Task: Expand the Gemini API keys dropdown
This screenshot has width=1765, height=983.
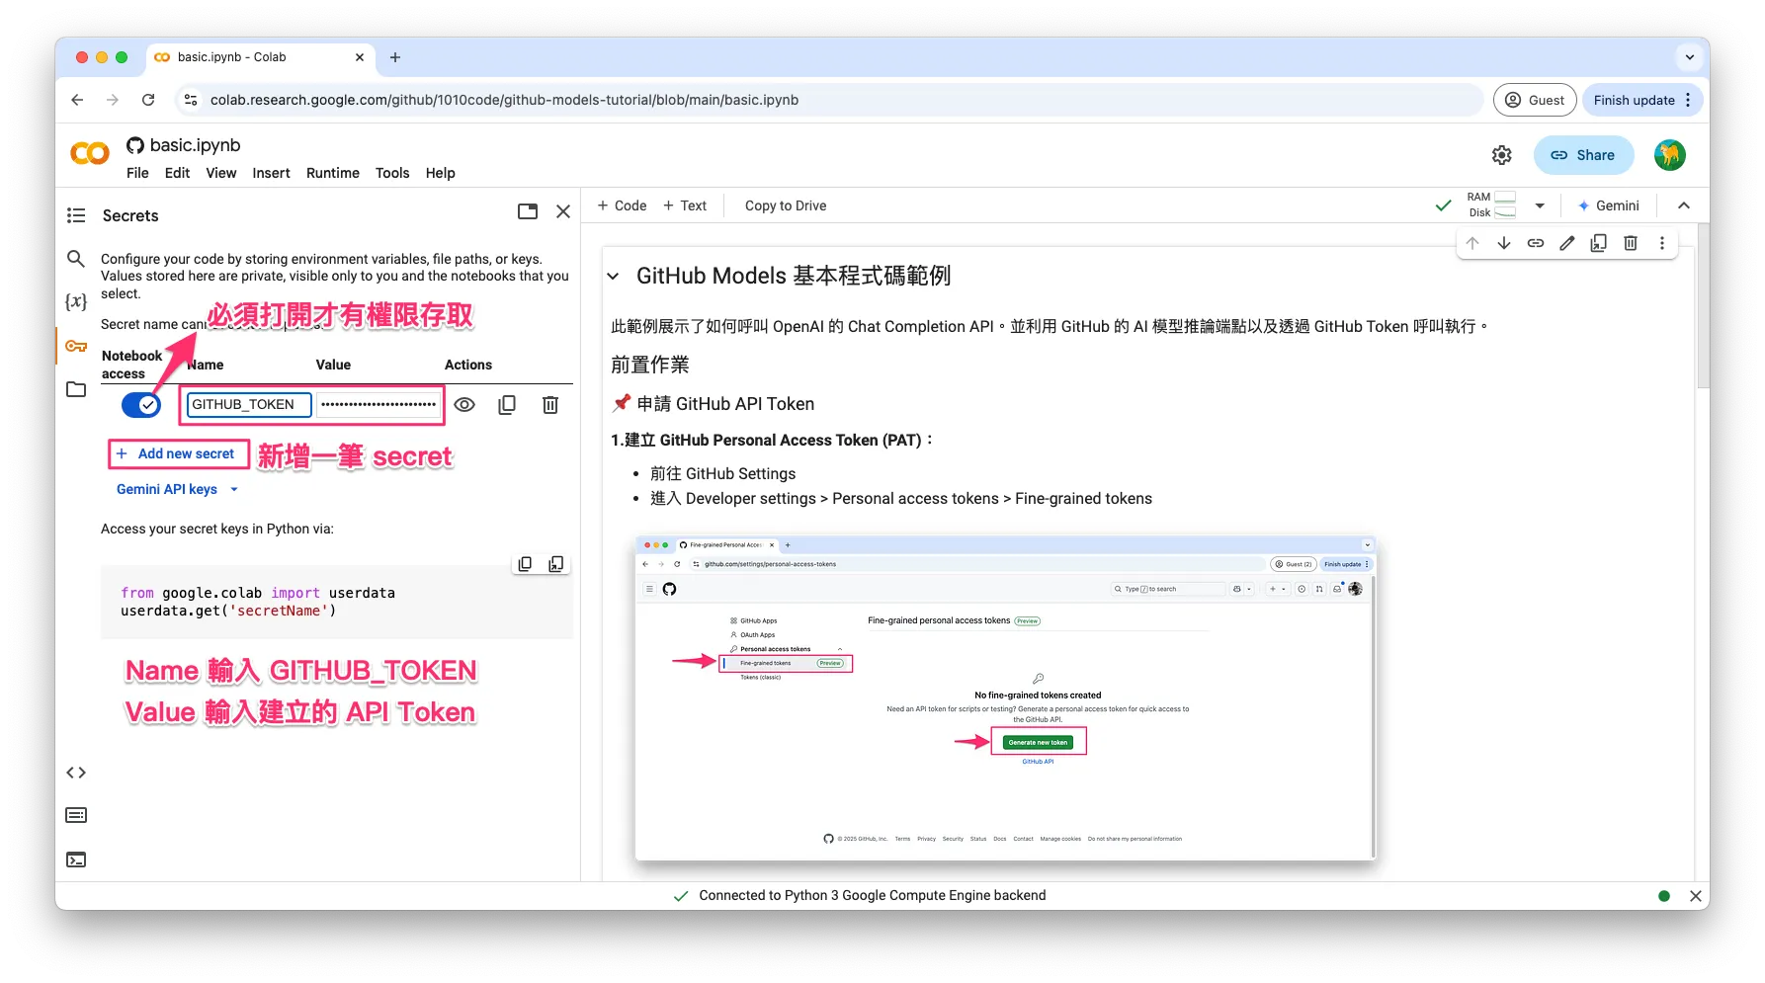Action: click(178, 489)
